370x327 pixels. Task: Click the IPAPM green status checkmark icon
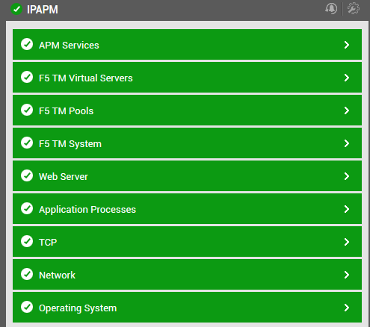tap(16, 9)
